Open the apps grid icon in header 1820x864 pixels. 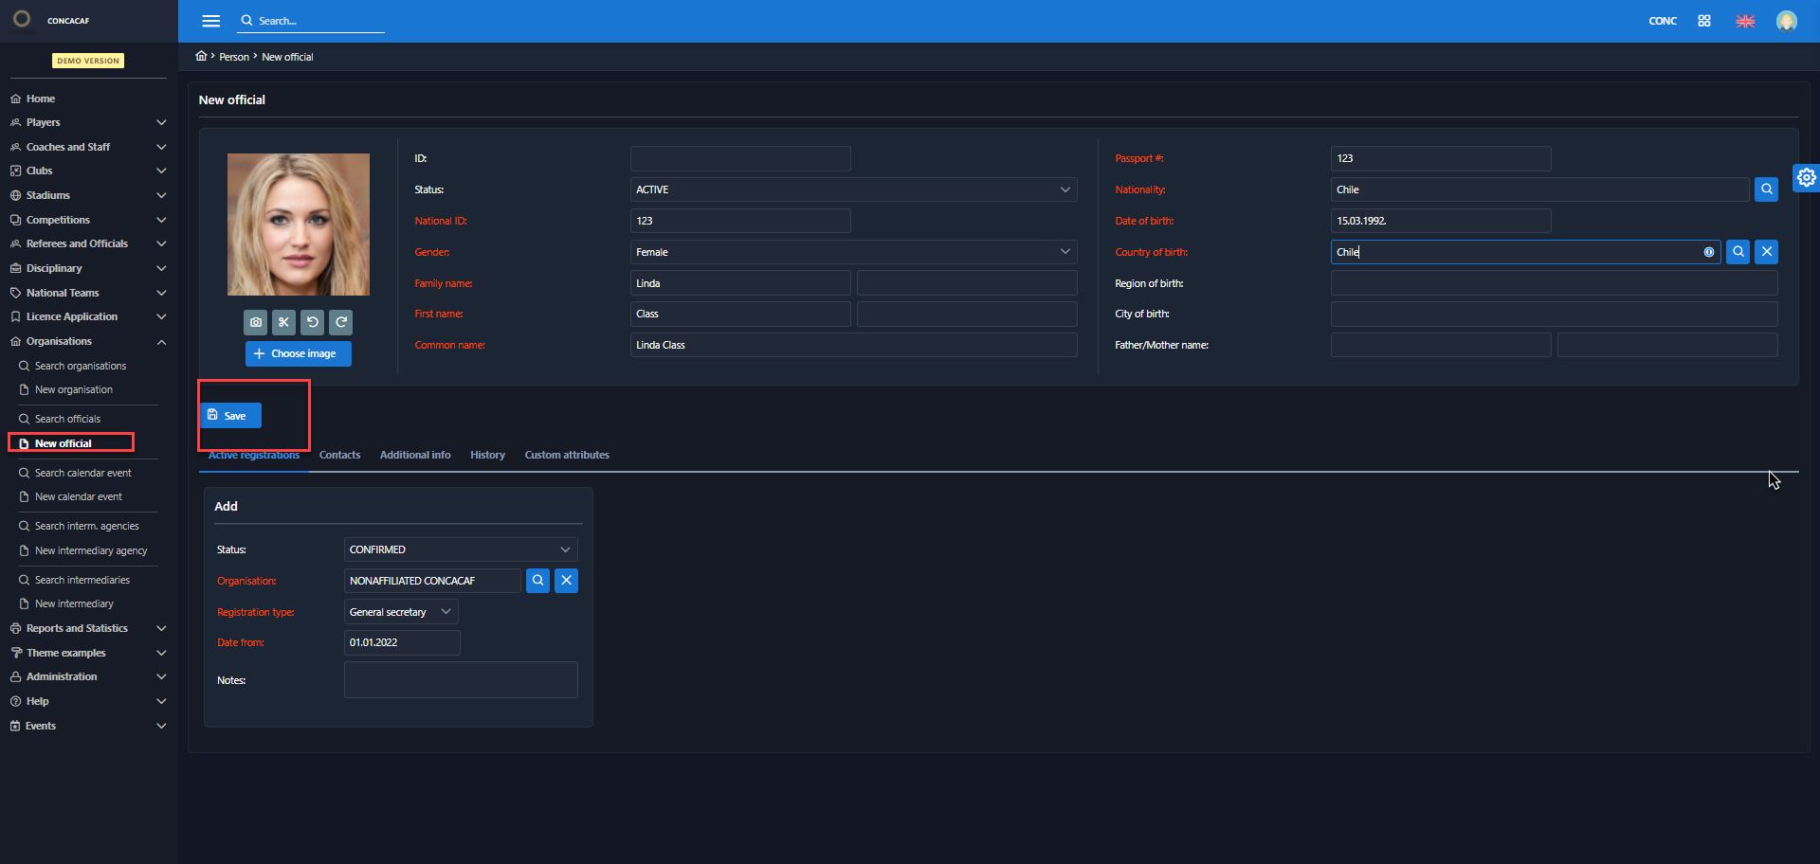point(1704,21)
